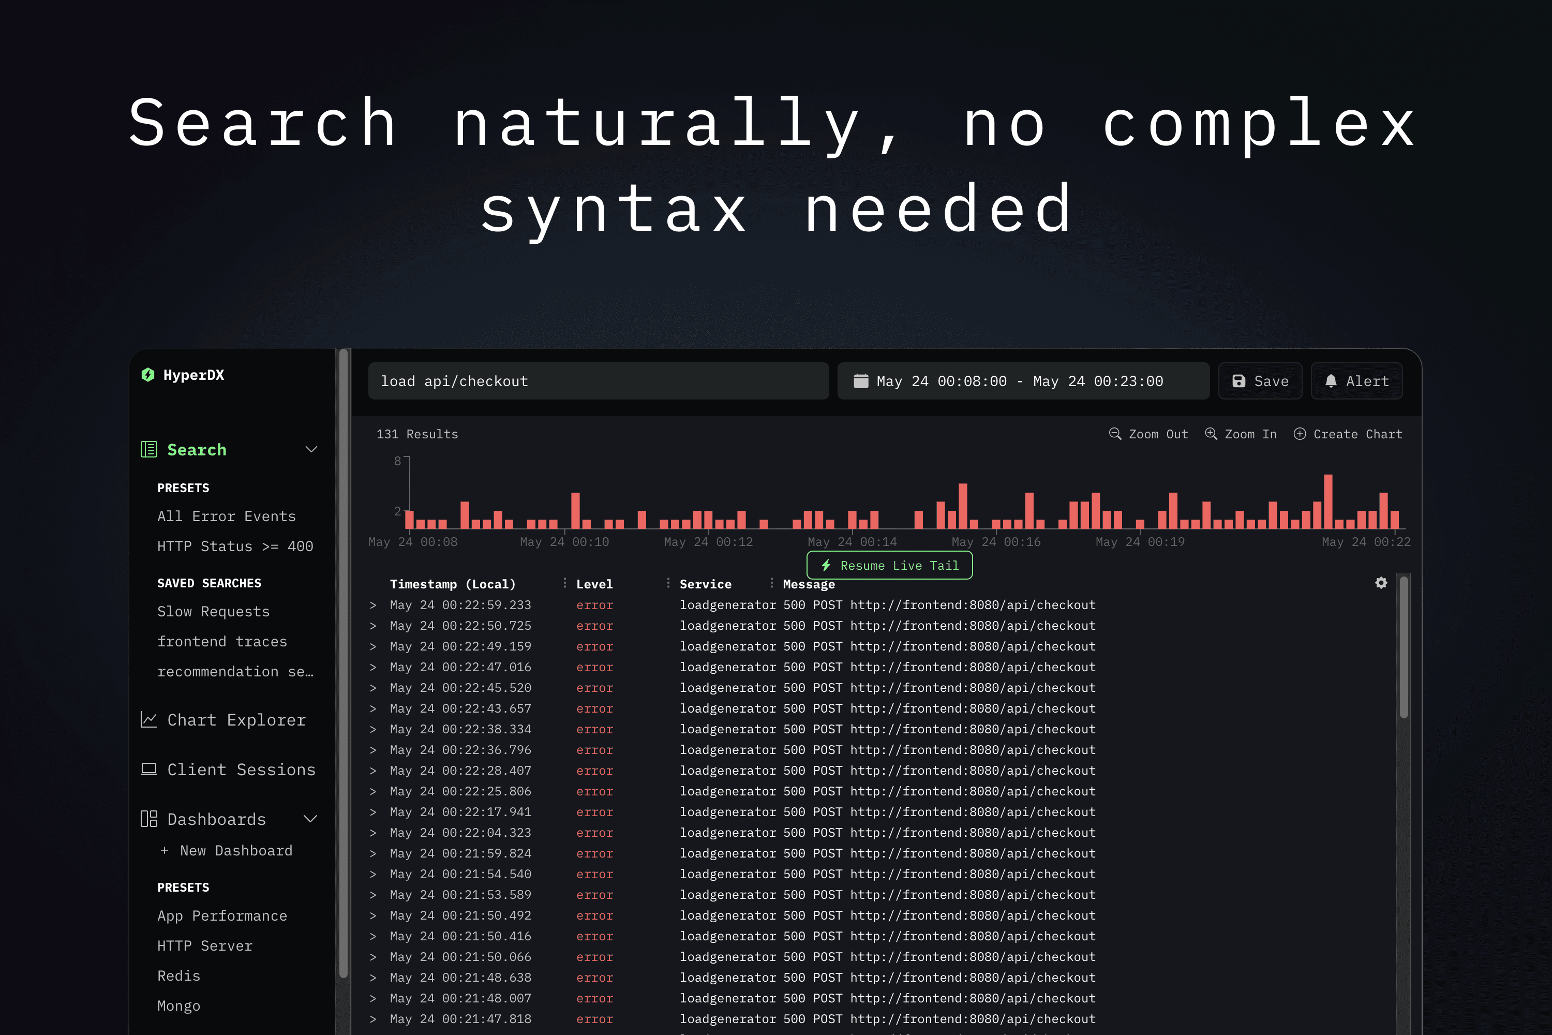Viewport: 1552px width, 1035px height.
Task: Click the HyperDX logo icon
Action: click(148, 375)
